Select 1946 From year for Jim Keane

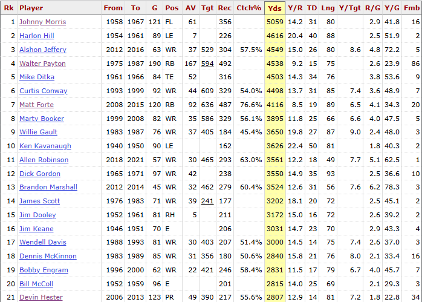(x=114, y=229)
